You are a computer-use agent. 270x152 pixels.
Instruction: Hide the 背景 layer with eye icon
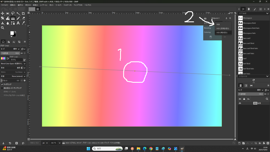point(240,103)
